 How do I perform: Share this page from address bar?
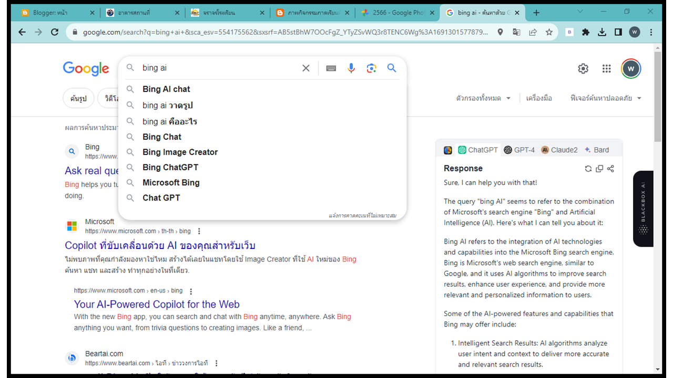pos(533,32)
